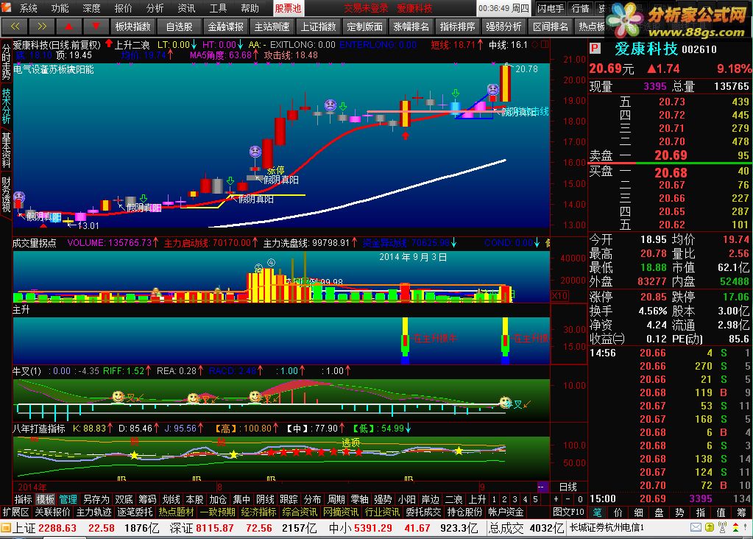Click the yellow message icon in status bar
The height and width of the screenshot is (539, 753).
pyautogui.click(x=710, y=527)
